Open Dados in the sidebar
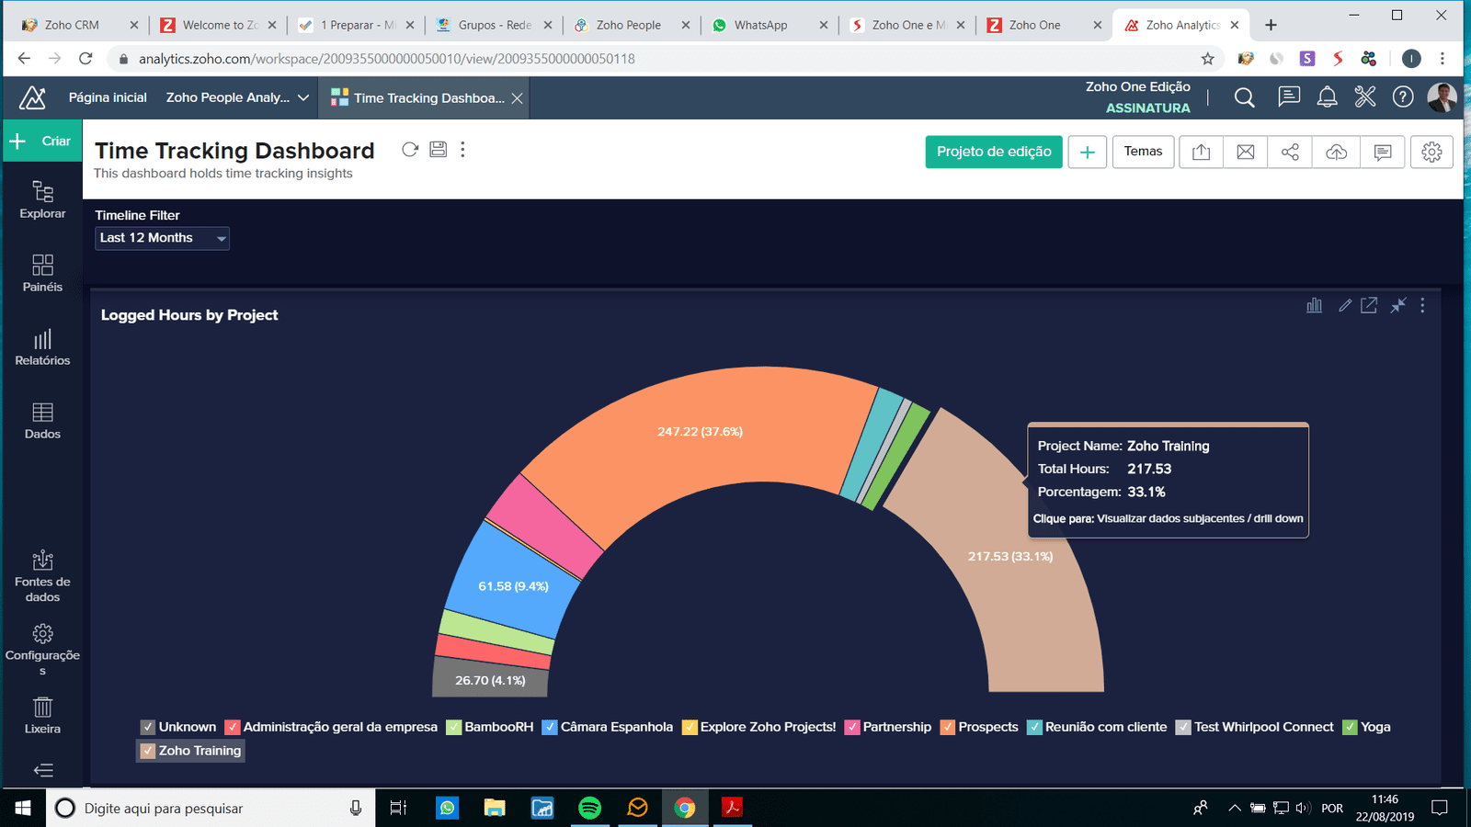This screenshot has width=1471, height=827. tap(42, 420)
